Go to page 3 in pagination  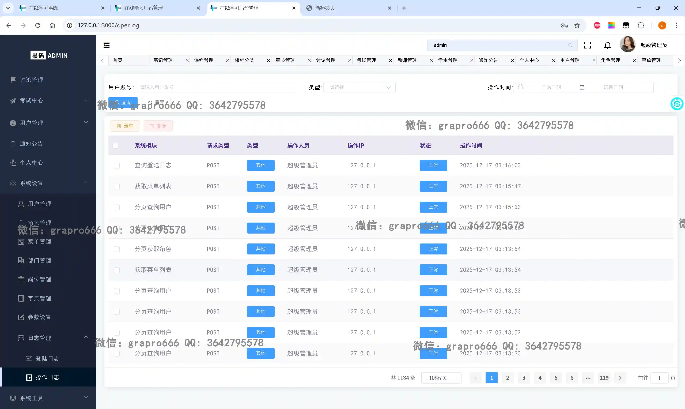524,378
